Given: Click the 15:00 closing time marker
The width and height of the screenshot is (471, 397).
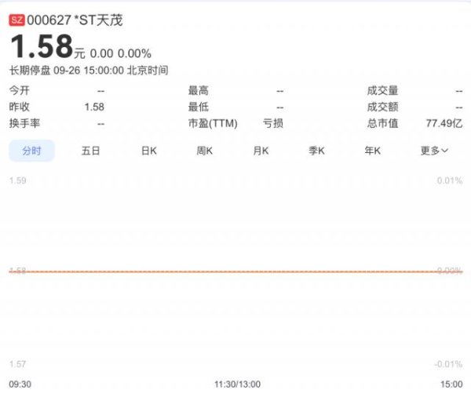Looking at the screenshot, I should pyautogui.click(x=451, y=384).
